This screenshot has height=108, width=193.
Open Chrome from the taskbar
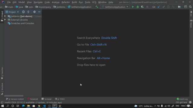coord(39,106)
